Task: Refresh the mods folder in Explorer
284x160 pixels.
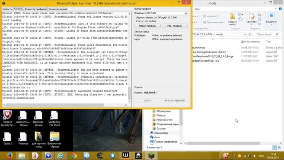Action: [x=249, y=34]
